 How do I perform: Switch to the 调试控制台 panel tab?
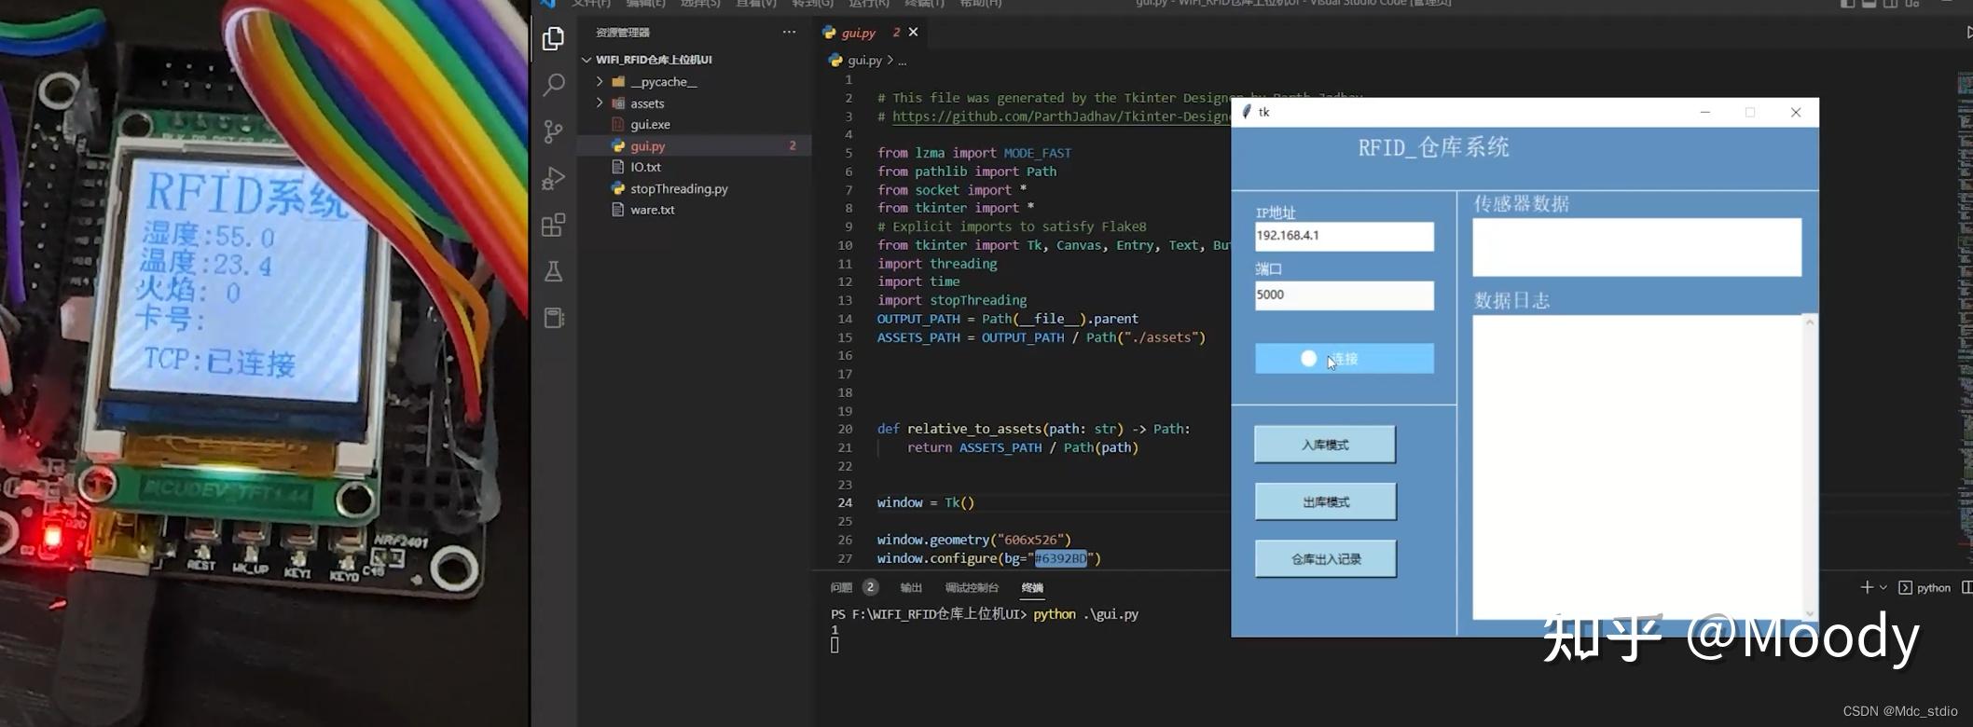pyautogui.click(x=972, y=587)
